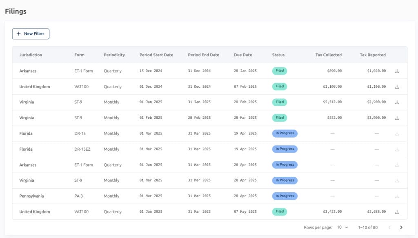Download the Virginia ST-9 filing due 20 Mar 2025

coord(397,118)
